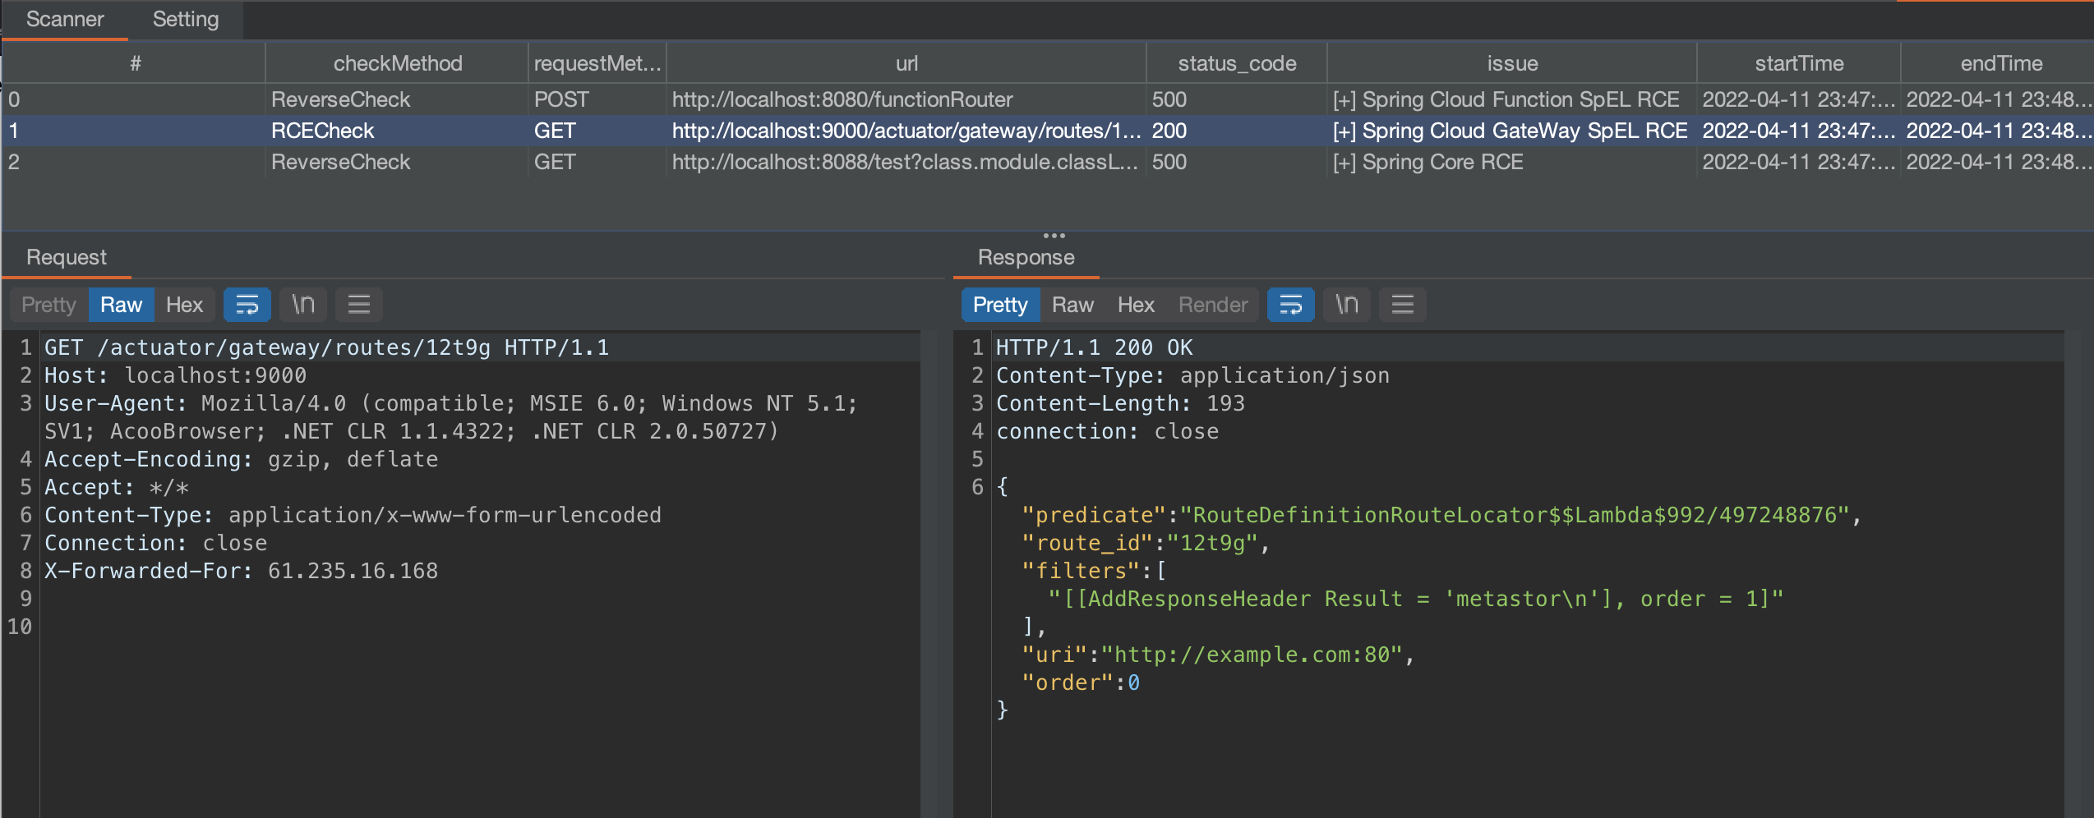This screenshot has width=2094, height=818.
Task: Sort by issue column header
Action: coord(1512,63)
